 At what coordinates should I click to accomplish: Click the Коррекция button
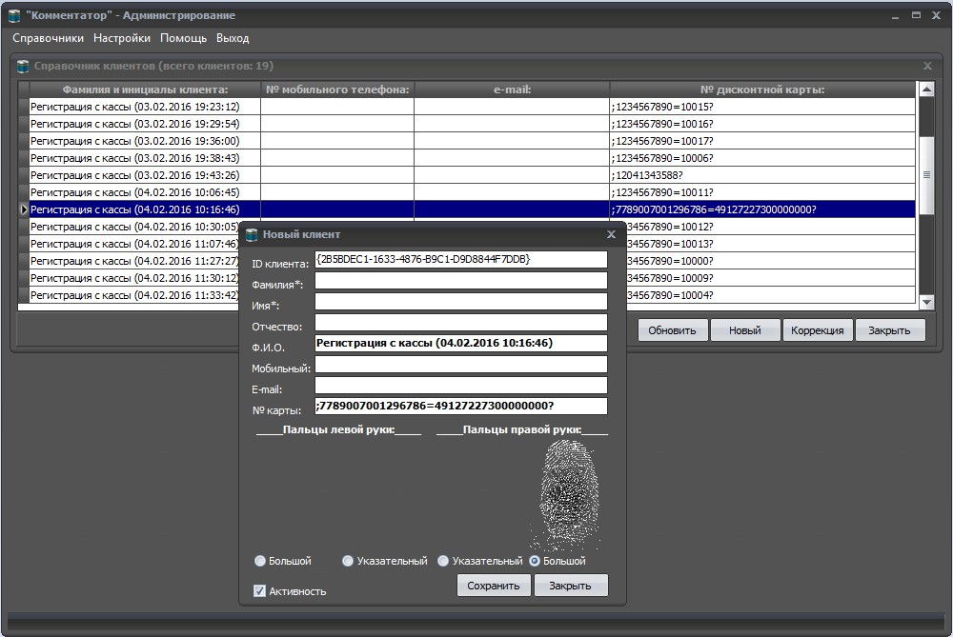pos(818,330)
